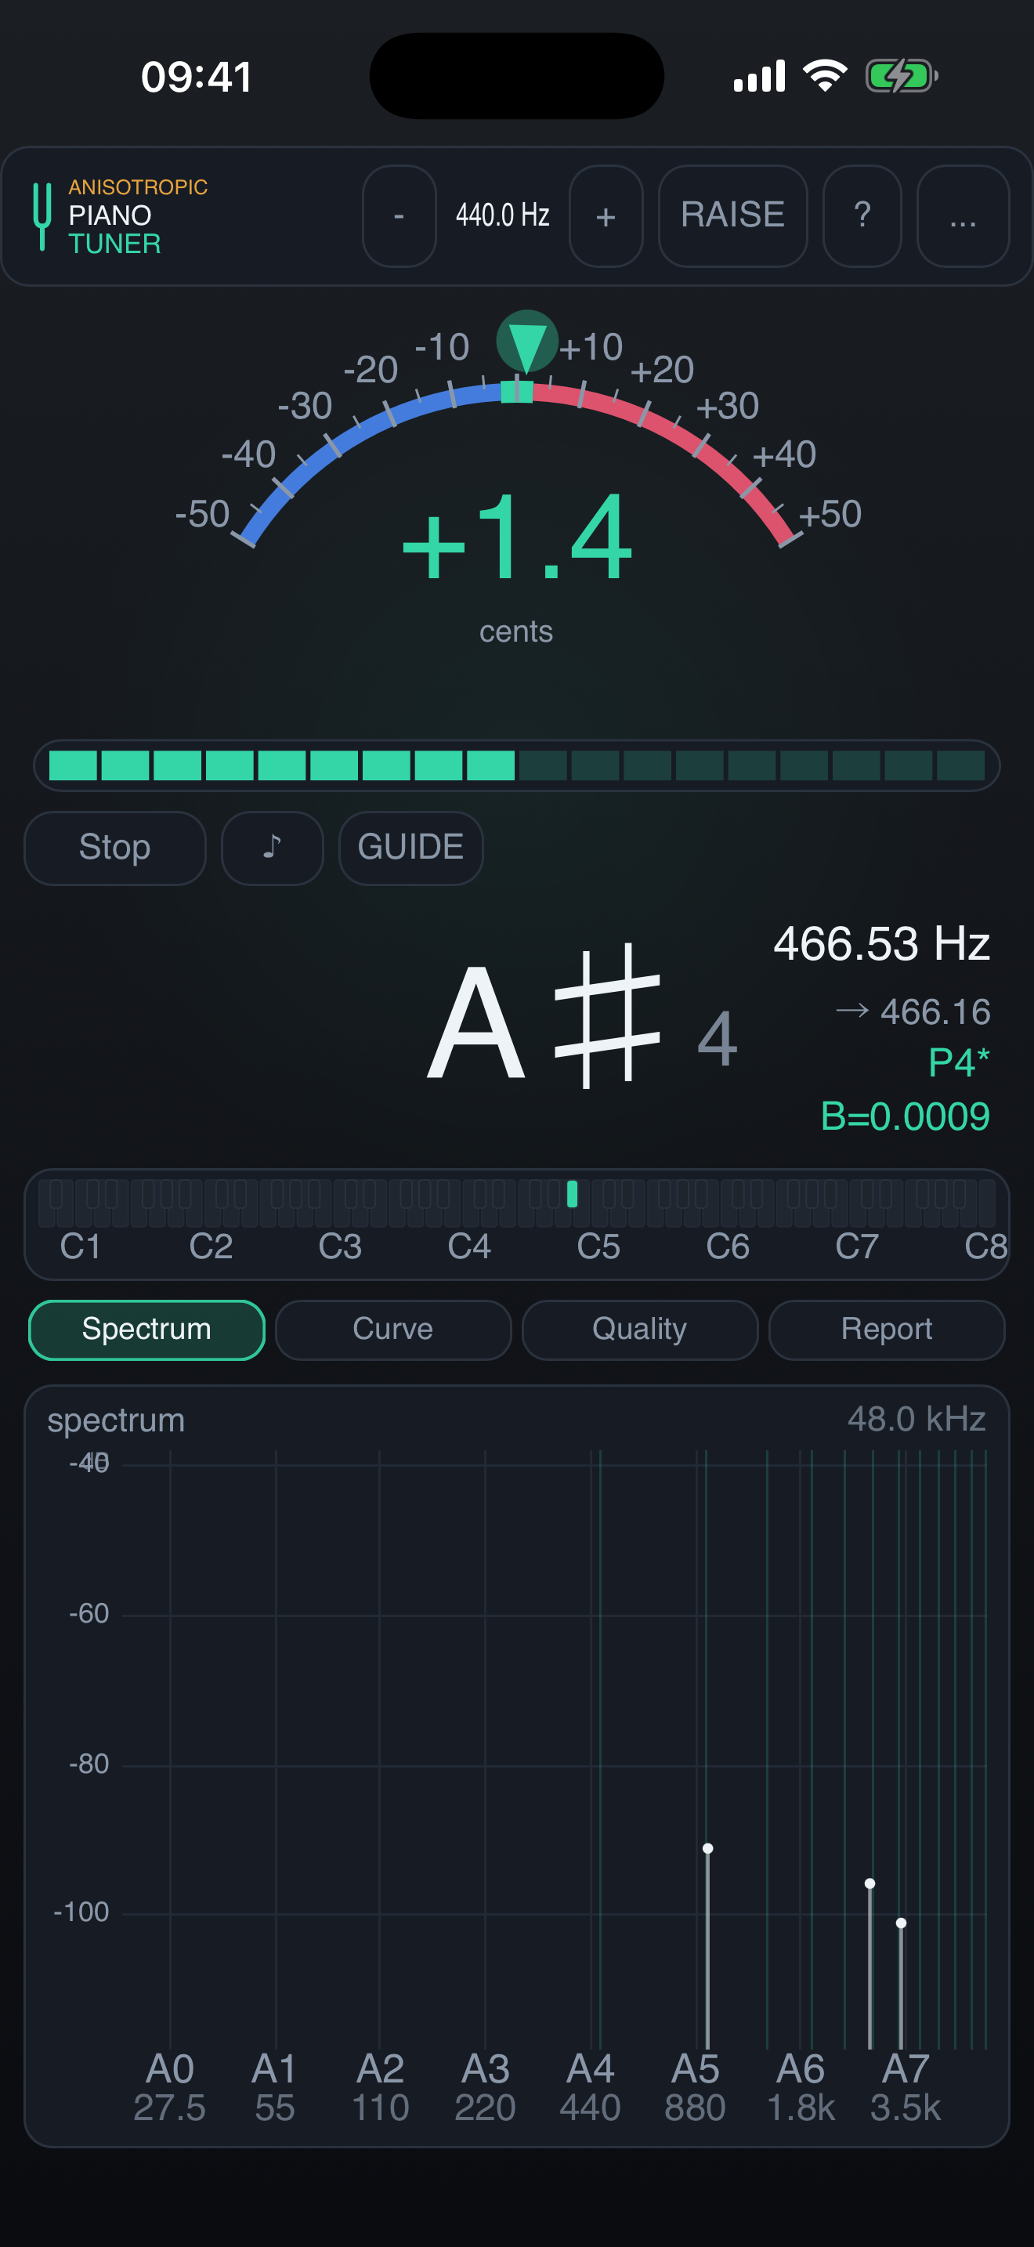1034x2247 pixels.
Task: Select the Spectrum tab
Action: pyautogui.click(x=146, y=1330)
